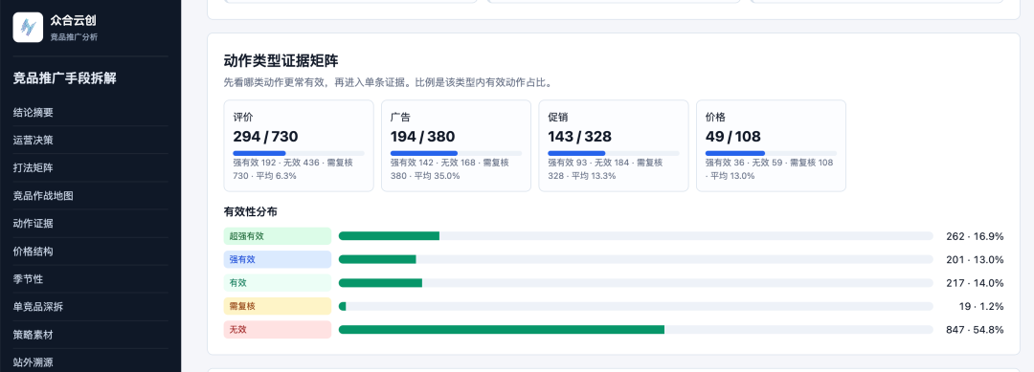Click the 广告 card progress bar
This screenshot has height=372, width=1034.
point(457,153)
